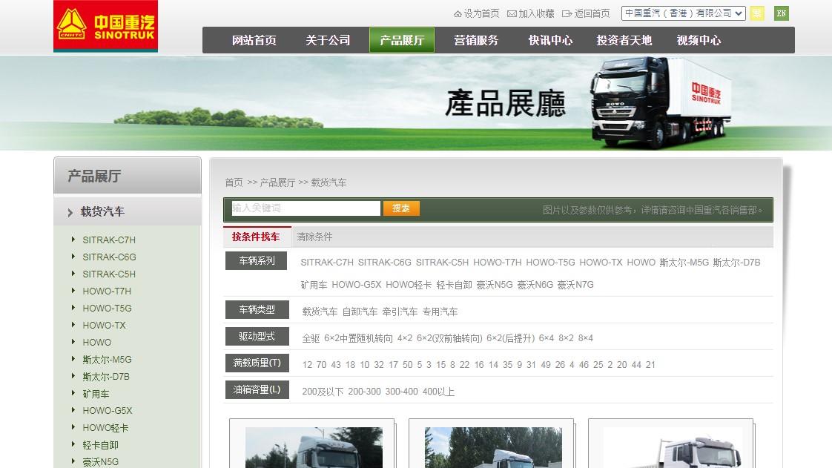
Task: Select HOWO-T5G in the sidebar list
Action: tap(107, 309)
